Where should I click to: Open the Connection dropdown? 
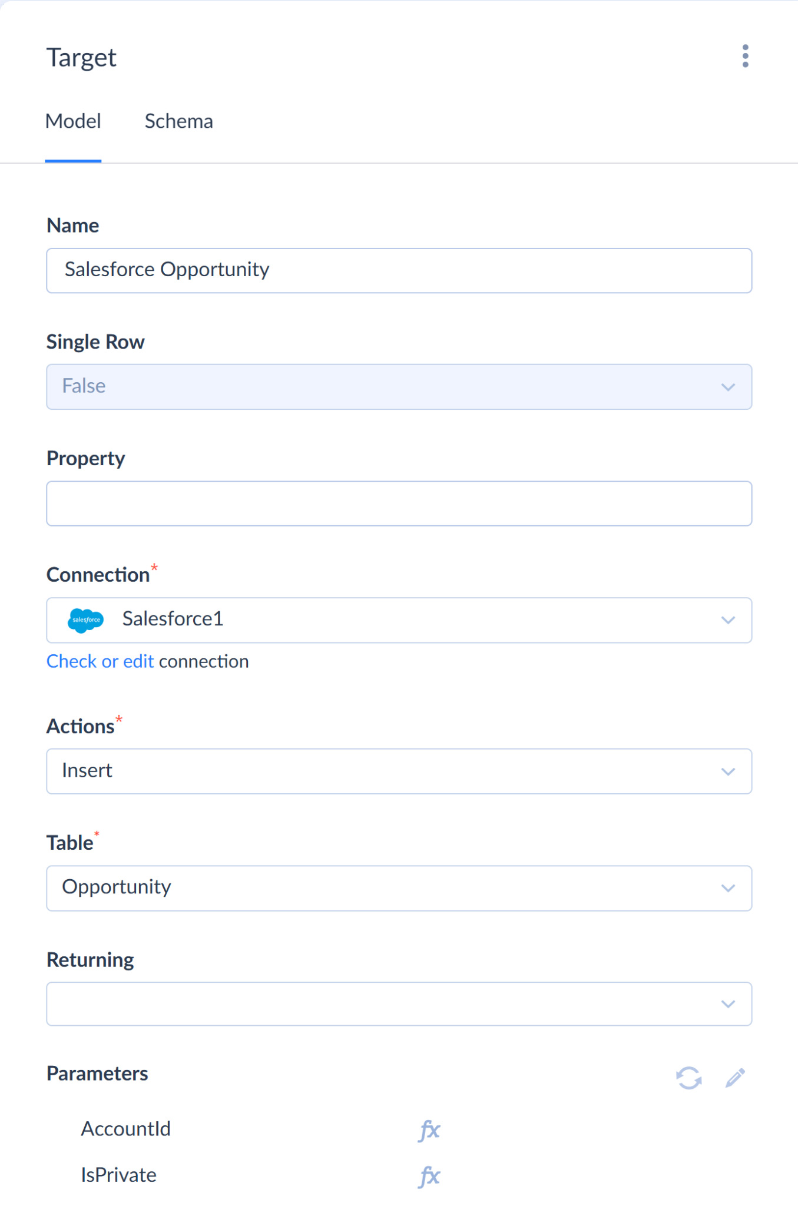pyautogui.click(x=399, y=620)
